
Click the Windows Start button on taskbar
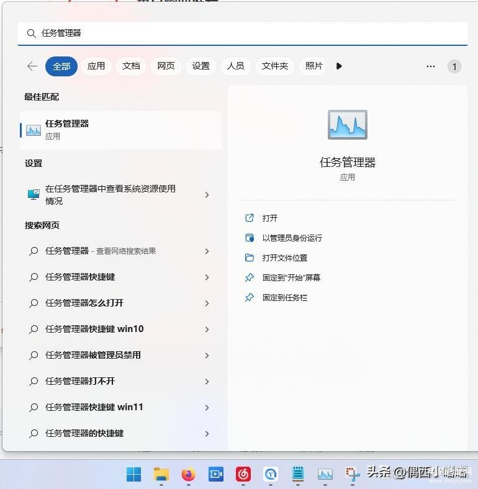pyautogui.click(x=133, y=475)
